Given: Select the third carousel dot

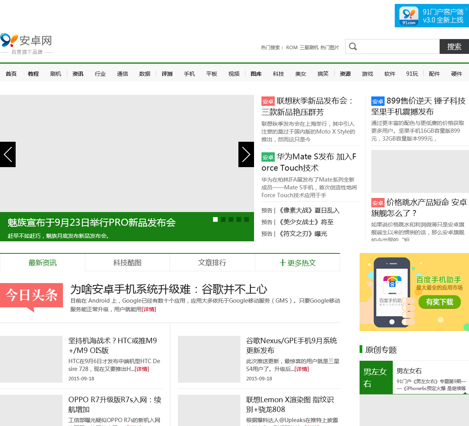Looking at the screenshot, I should click(x=231, y=219).
